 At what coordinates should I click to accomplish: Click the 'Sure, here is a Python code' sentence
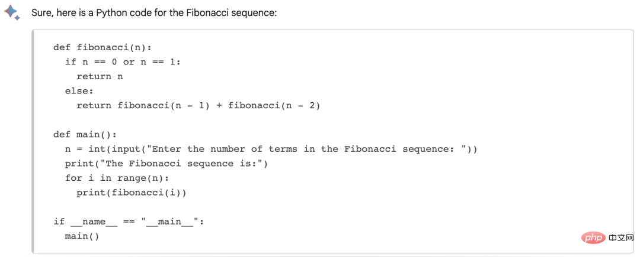tap(154, 12)
